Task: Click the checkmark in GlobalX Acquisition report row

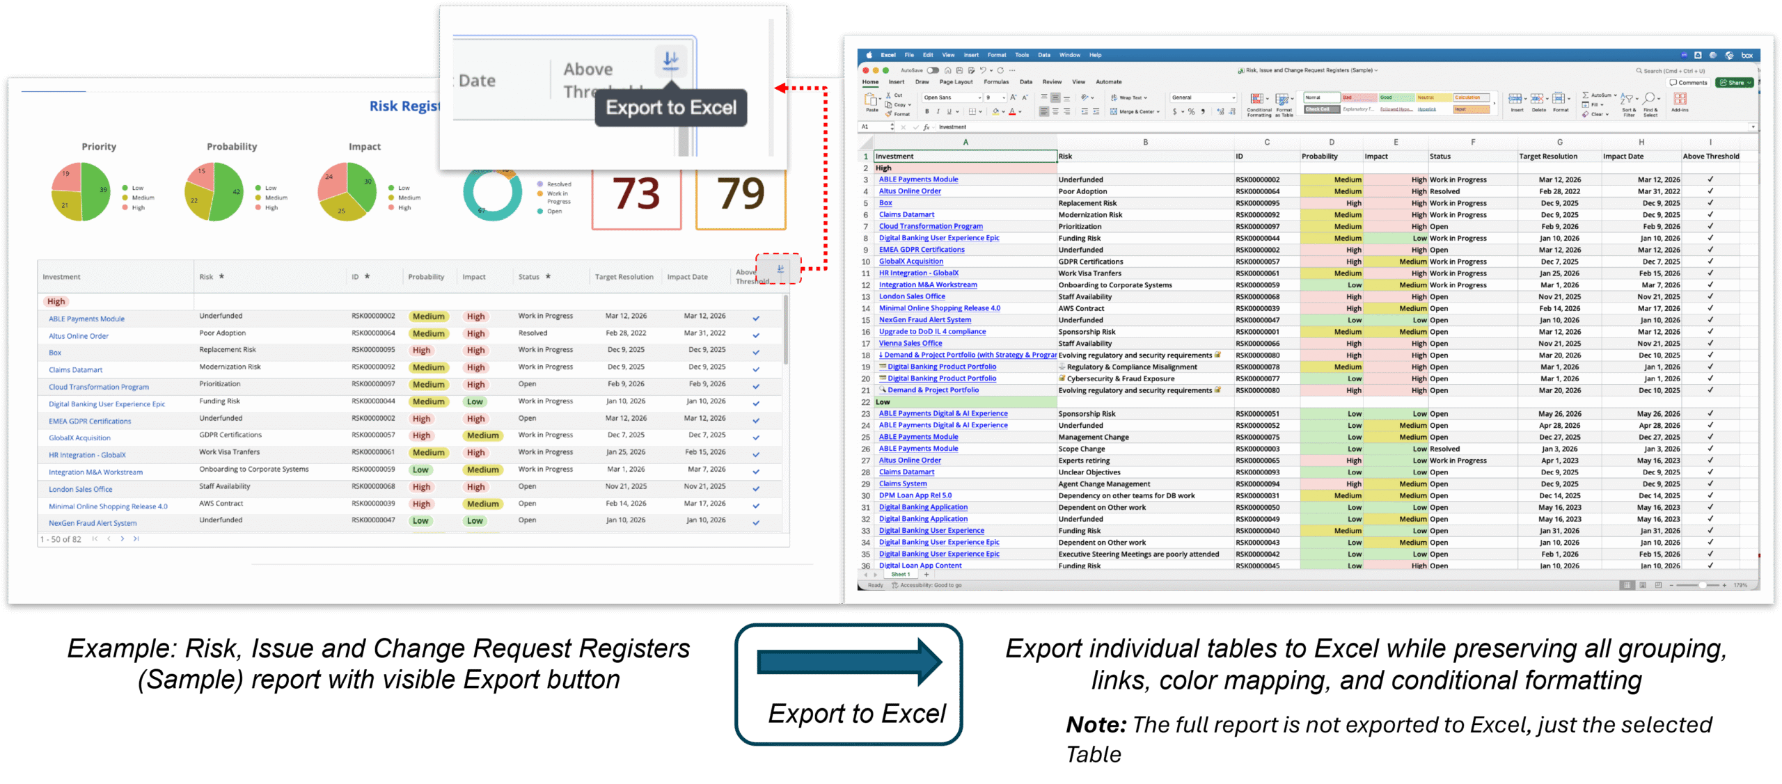Action: (x=756, y=438)
